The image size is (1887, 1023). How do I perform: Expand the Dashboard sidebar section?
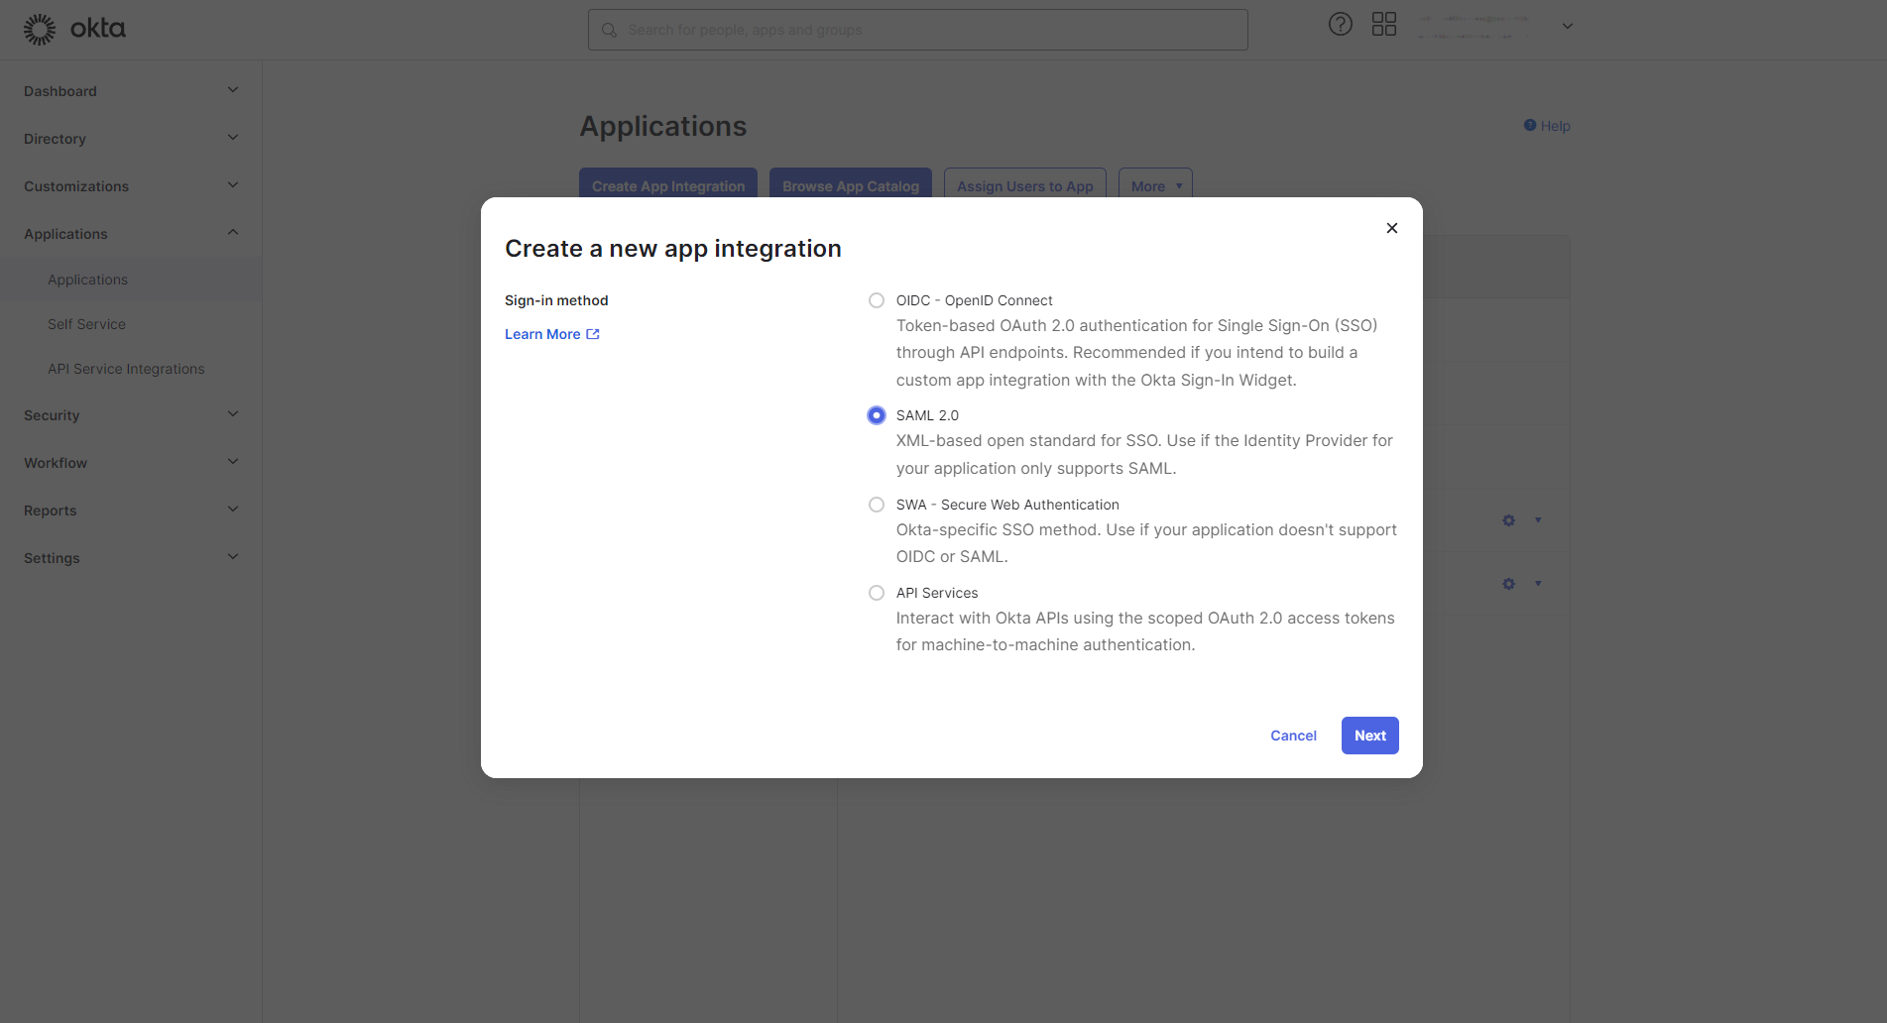[x=233, y=90]
